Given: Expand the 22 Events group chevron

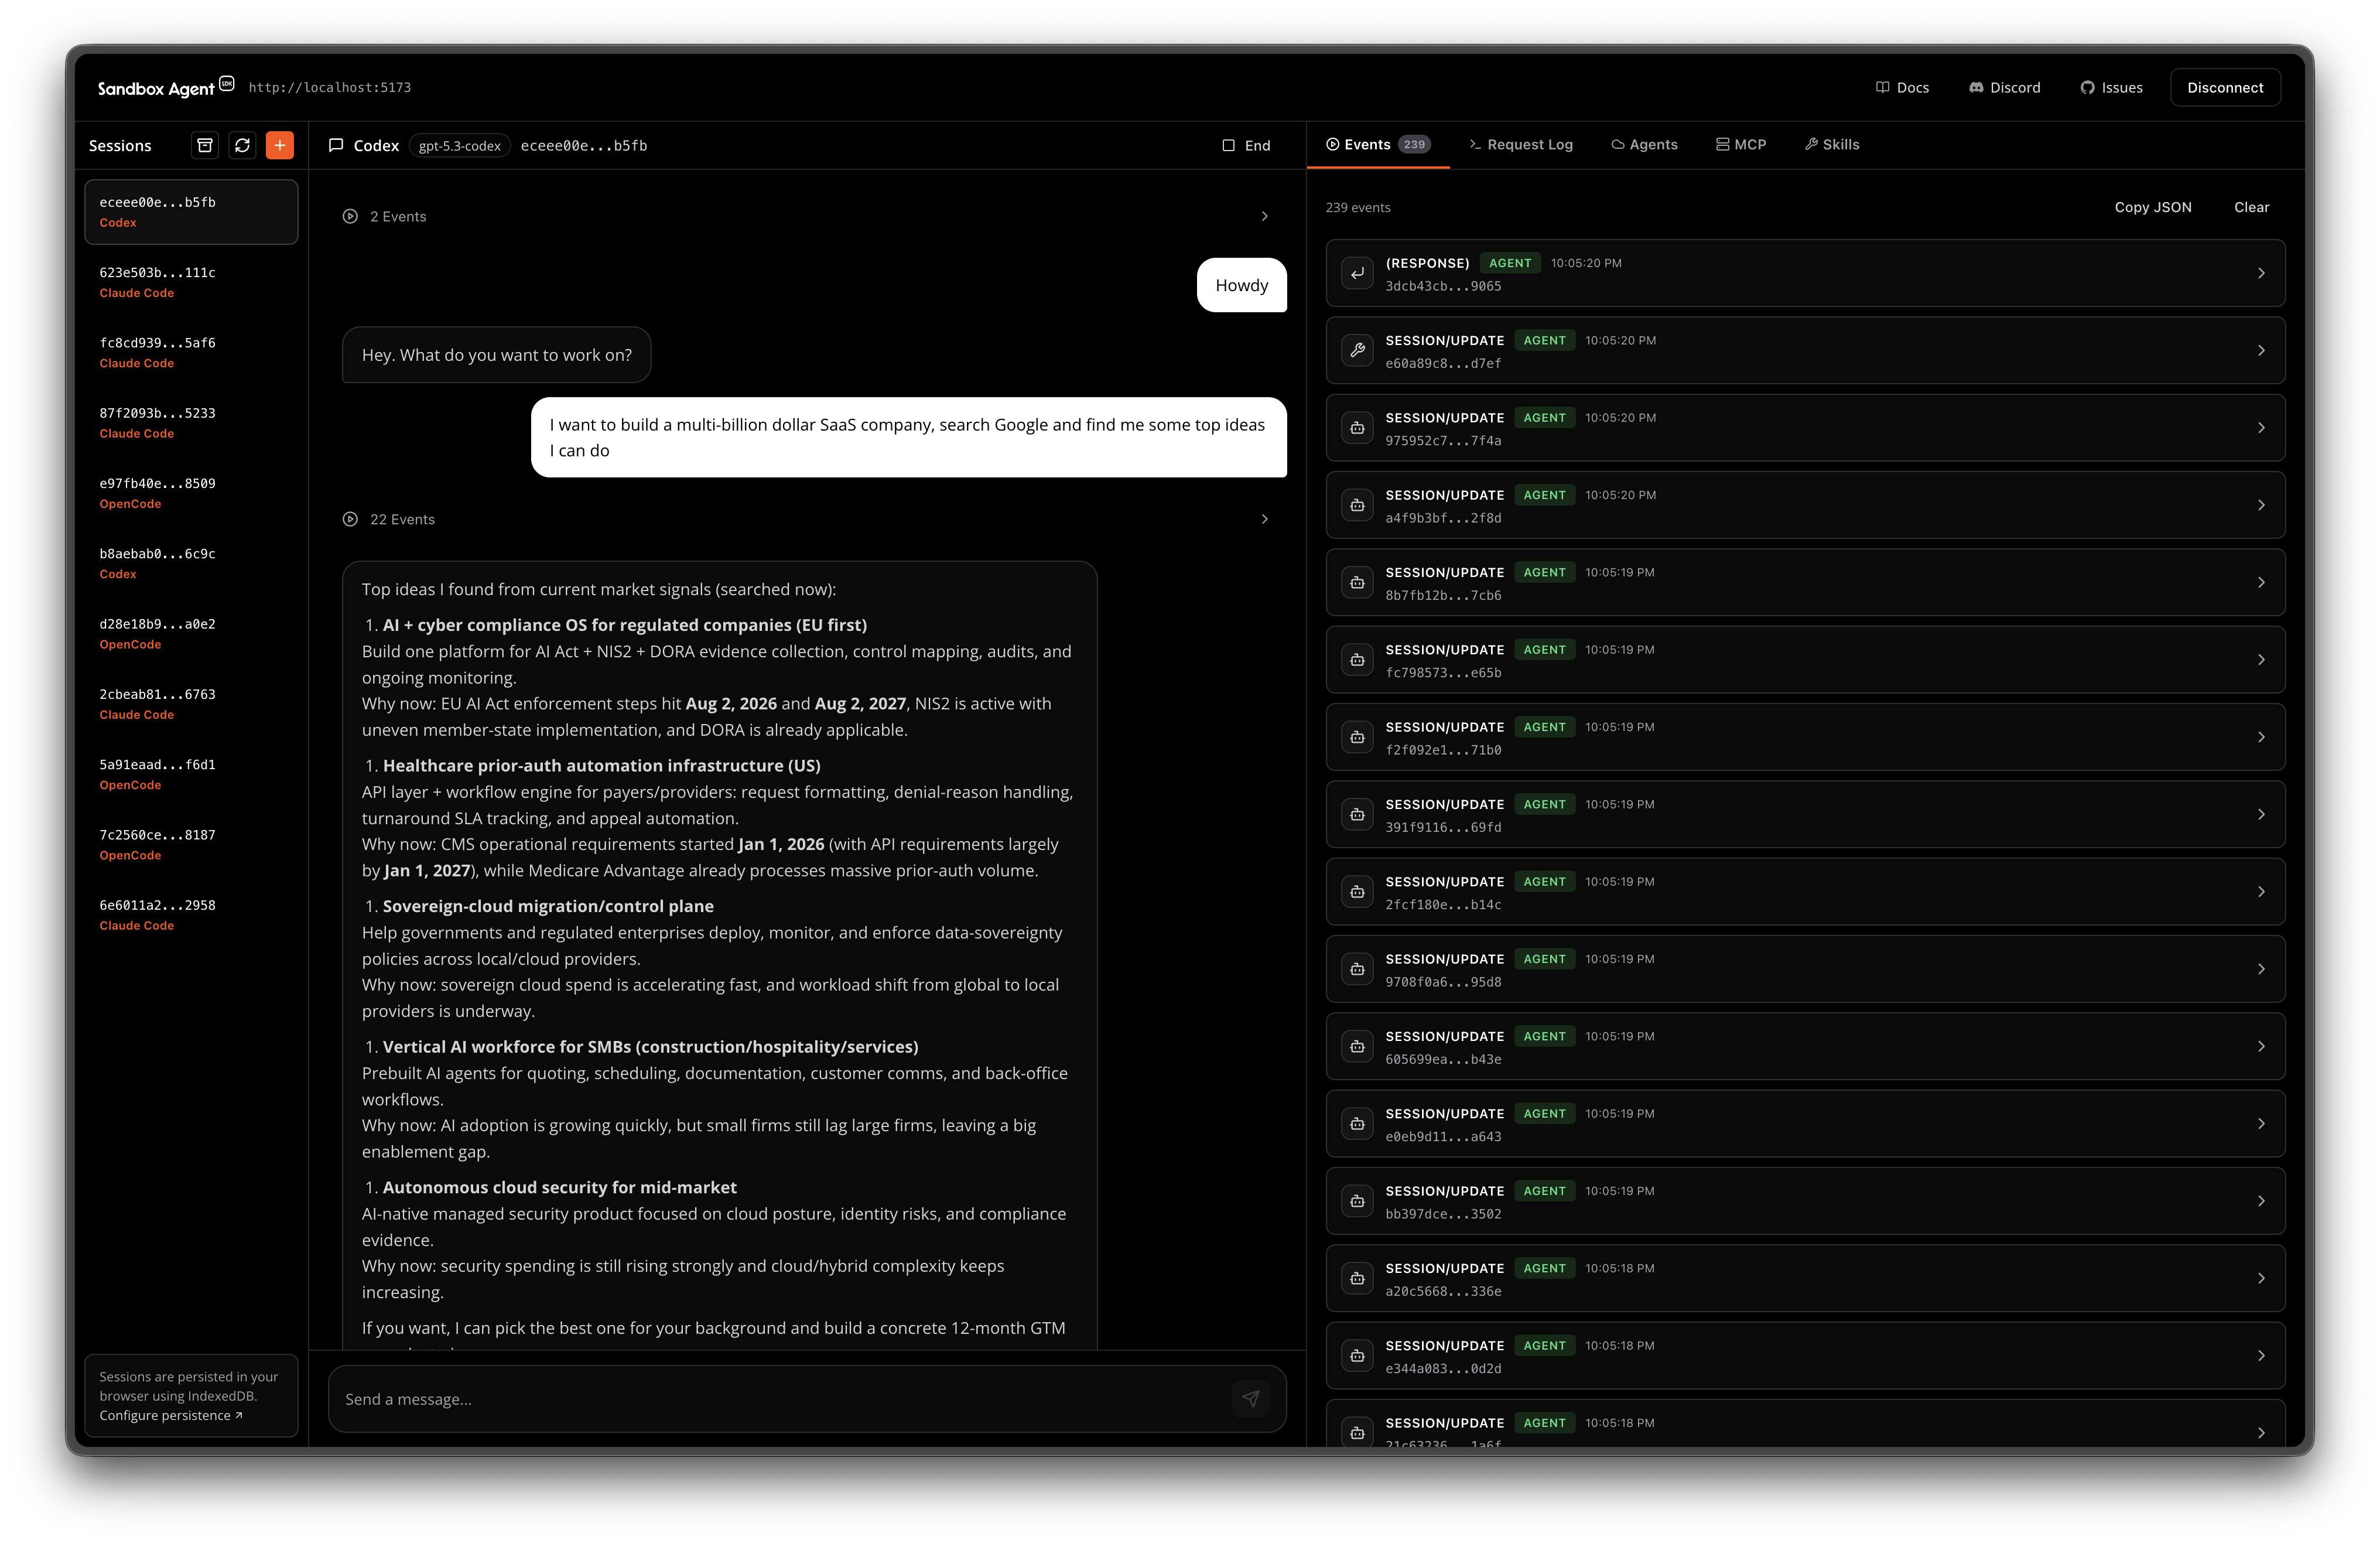Looking at the screenshot, I should [1264, 520].
